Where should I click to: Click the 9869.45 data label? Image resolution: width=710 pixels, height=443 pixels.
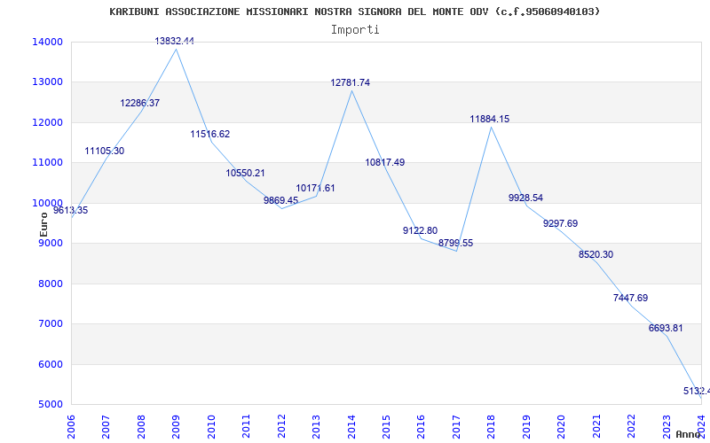pos(280,200)
